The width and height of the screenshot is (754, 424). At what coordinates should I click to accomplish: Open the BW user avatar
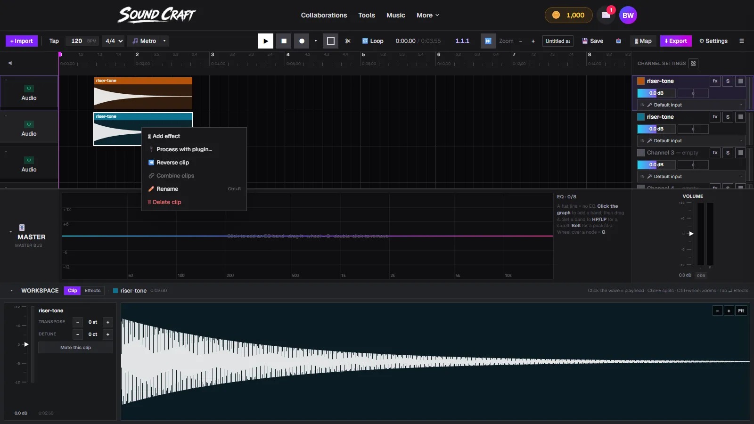pyautogui.click(x=628, y=15)
